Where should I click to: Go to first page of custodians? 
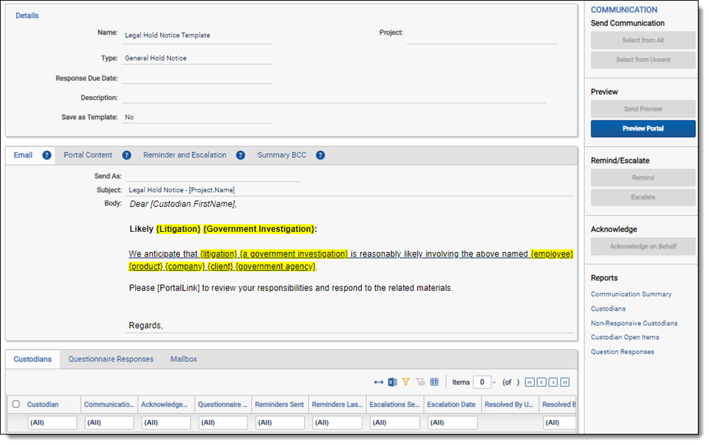click(530, 382)
